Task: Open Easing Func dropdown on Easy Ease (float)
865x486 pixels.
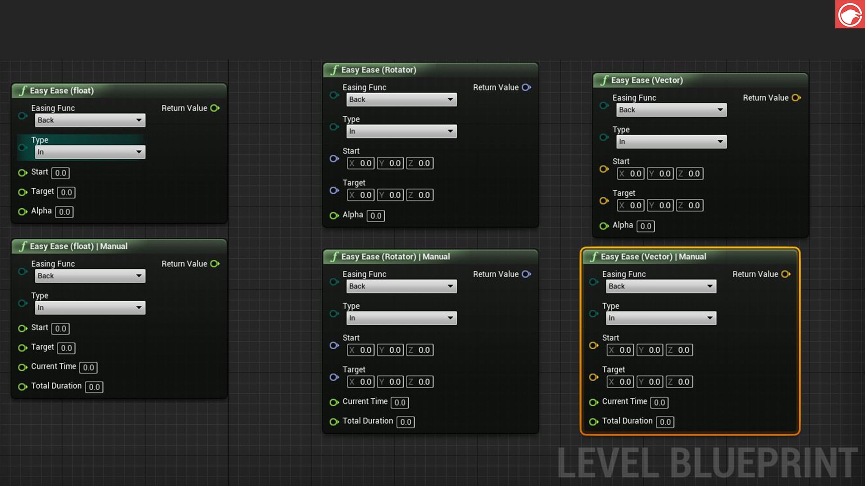Action: point(90,120)
